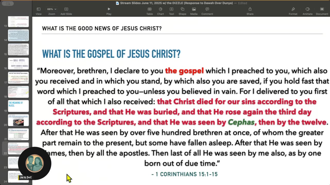Select slide 13 thumbnail
Image resolution: width=330 pixels, height=185 pixels.
coord(18,22)
